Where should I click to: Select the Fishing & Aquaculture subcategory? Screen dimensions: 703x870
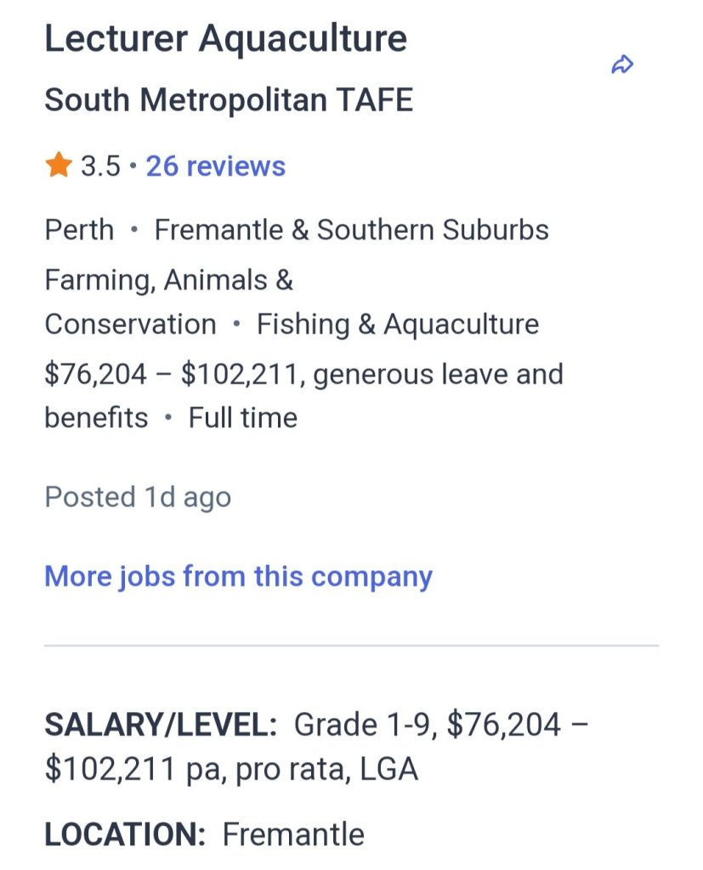398,325
